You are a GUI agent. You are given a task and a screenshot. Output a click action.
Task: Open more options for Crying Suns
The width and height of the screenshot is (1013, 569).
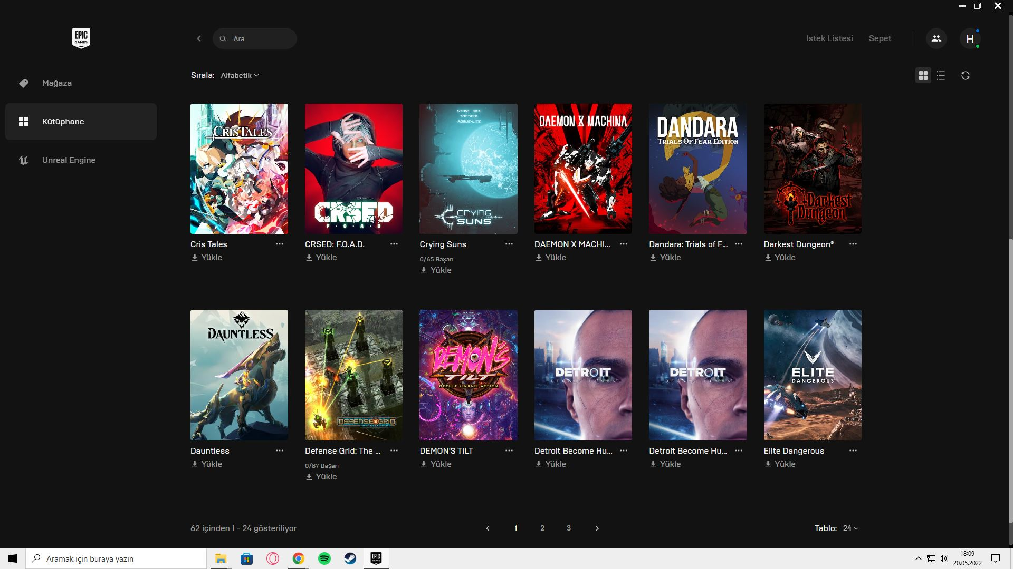click(x=509, y=244)
